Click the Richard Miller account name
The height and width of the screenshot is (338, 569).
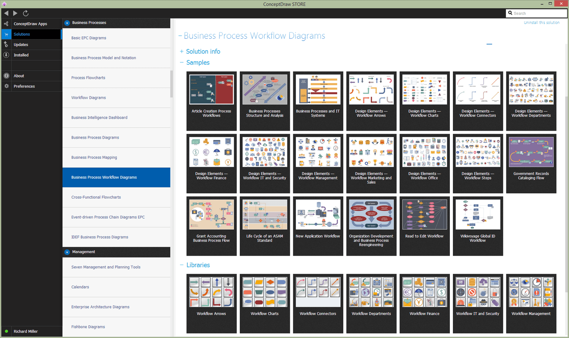[26, 332]
